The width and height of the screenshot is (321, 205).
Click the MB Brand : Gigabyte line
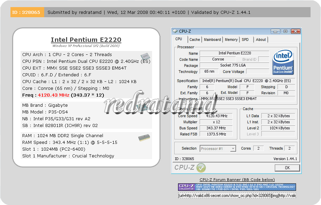45,105
